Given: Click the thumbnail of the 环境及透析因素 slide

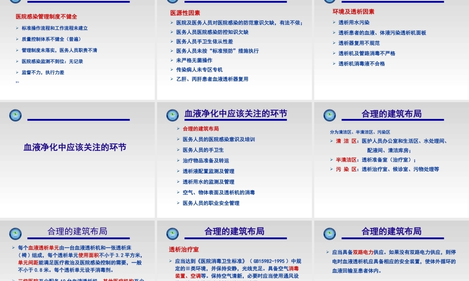Looking at the screenshot, I should click(x=391, y=47).
